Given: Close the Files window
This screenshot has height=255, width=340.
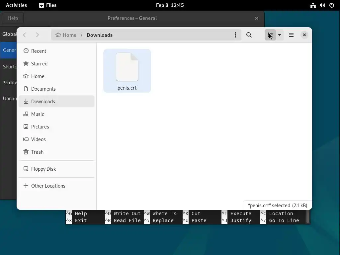Looking at the screenshot, I should pyautogui.click(x=304, y=35).
